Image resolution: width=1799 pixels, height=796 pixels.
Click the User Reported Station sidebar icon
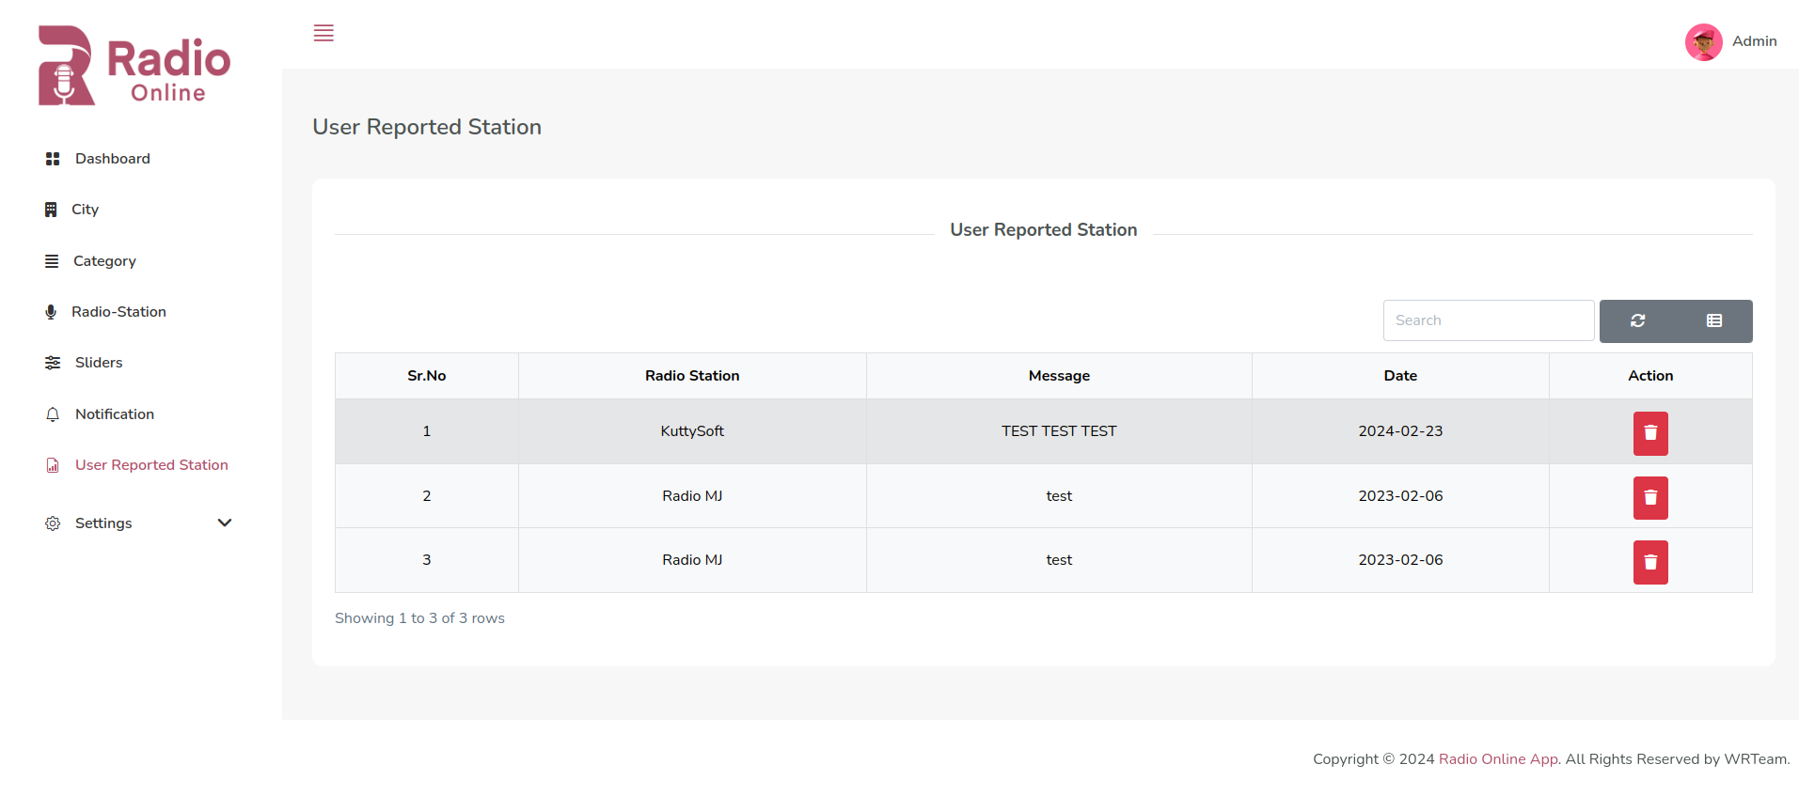coord(53,465)
